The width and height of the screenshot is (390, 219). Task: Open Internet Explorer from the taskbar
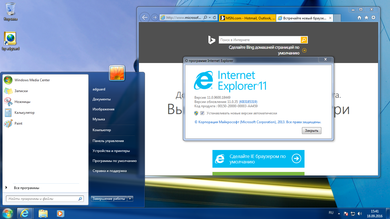(25, 213)
